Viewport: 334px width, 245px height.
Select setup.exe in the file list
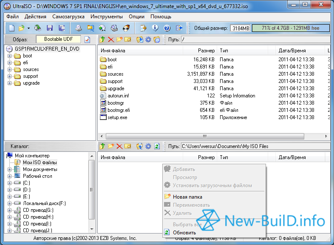117,117
